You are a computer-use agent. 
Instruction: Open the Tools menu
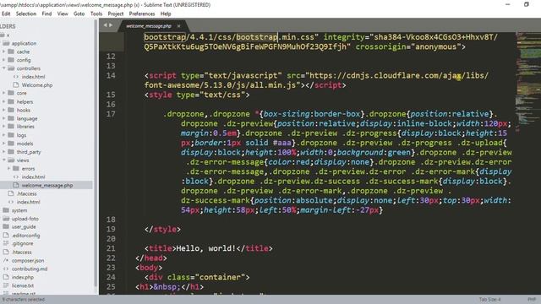pos(96,14)
